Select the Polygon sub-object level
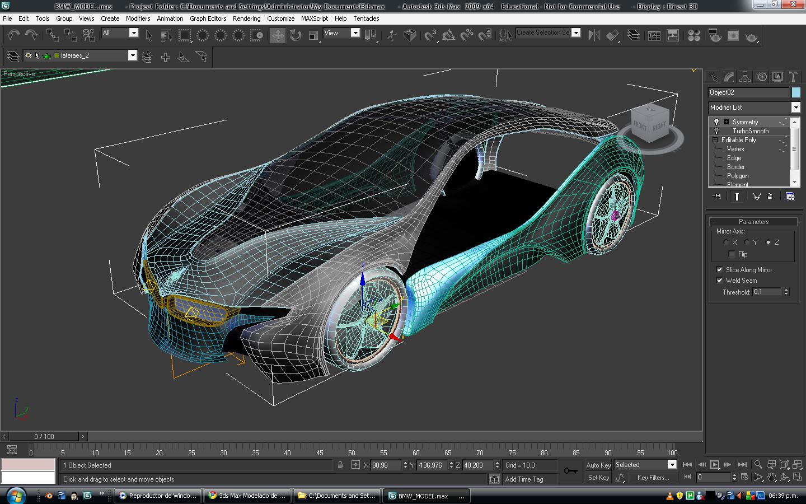This screenshot has height=504, width=806. click(x=738, y=176)
